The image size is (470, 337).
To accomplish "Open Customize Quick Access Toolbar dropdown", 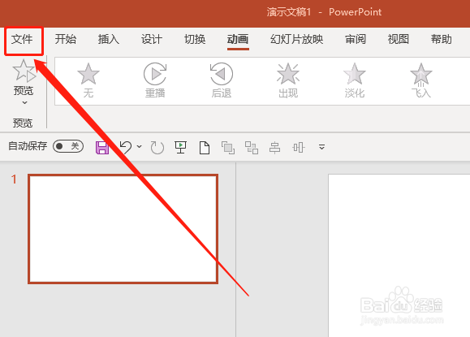I will coord(321,147).
